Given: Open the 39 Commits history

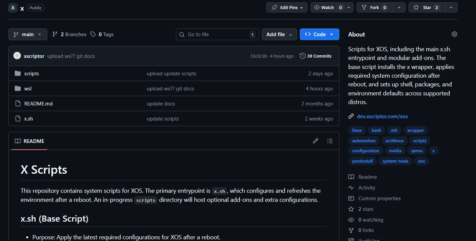Looking at the screenshot, I should (316, 56).
